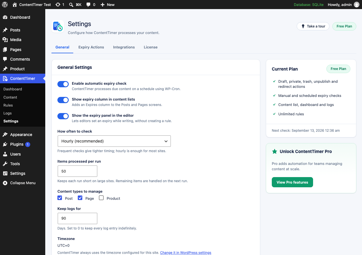Open Logs in ContentTimer submenu
This screenshot has height=255, width=362.
pyautogui.click(x=8, y=113)
